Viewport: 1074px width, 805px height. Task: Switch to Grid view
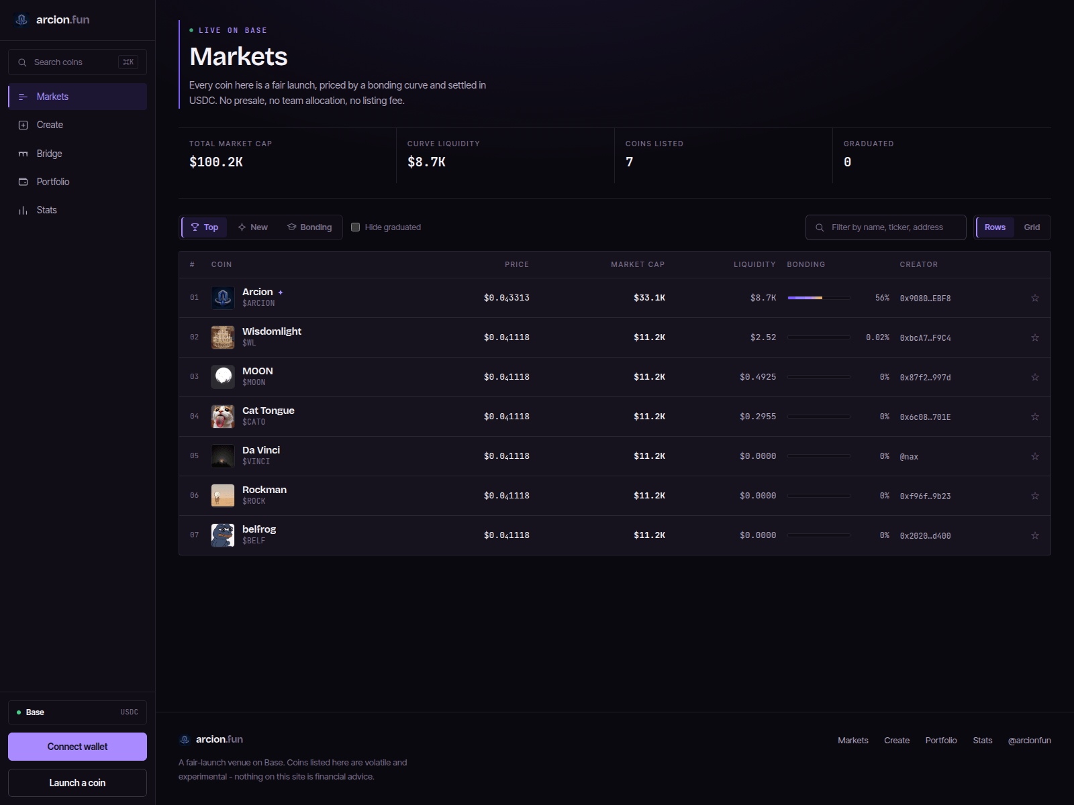[1032, 227]
